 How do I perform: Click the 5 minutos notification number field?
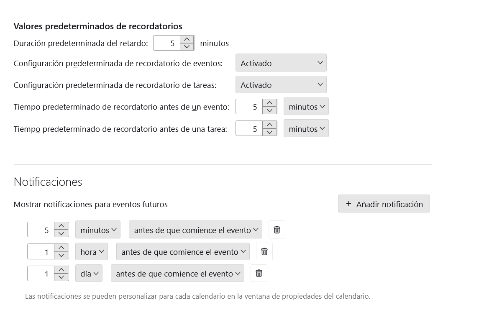(41, 230)
